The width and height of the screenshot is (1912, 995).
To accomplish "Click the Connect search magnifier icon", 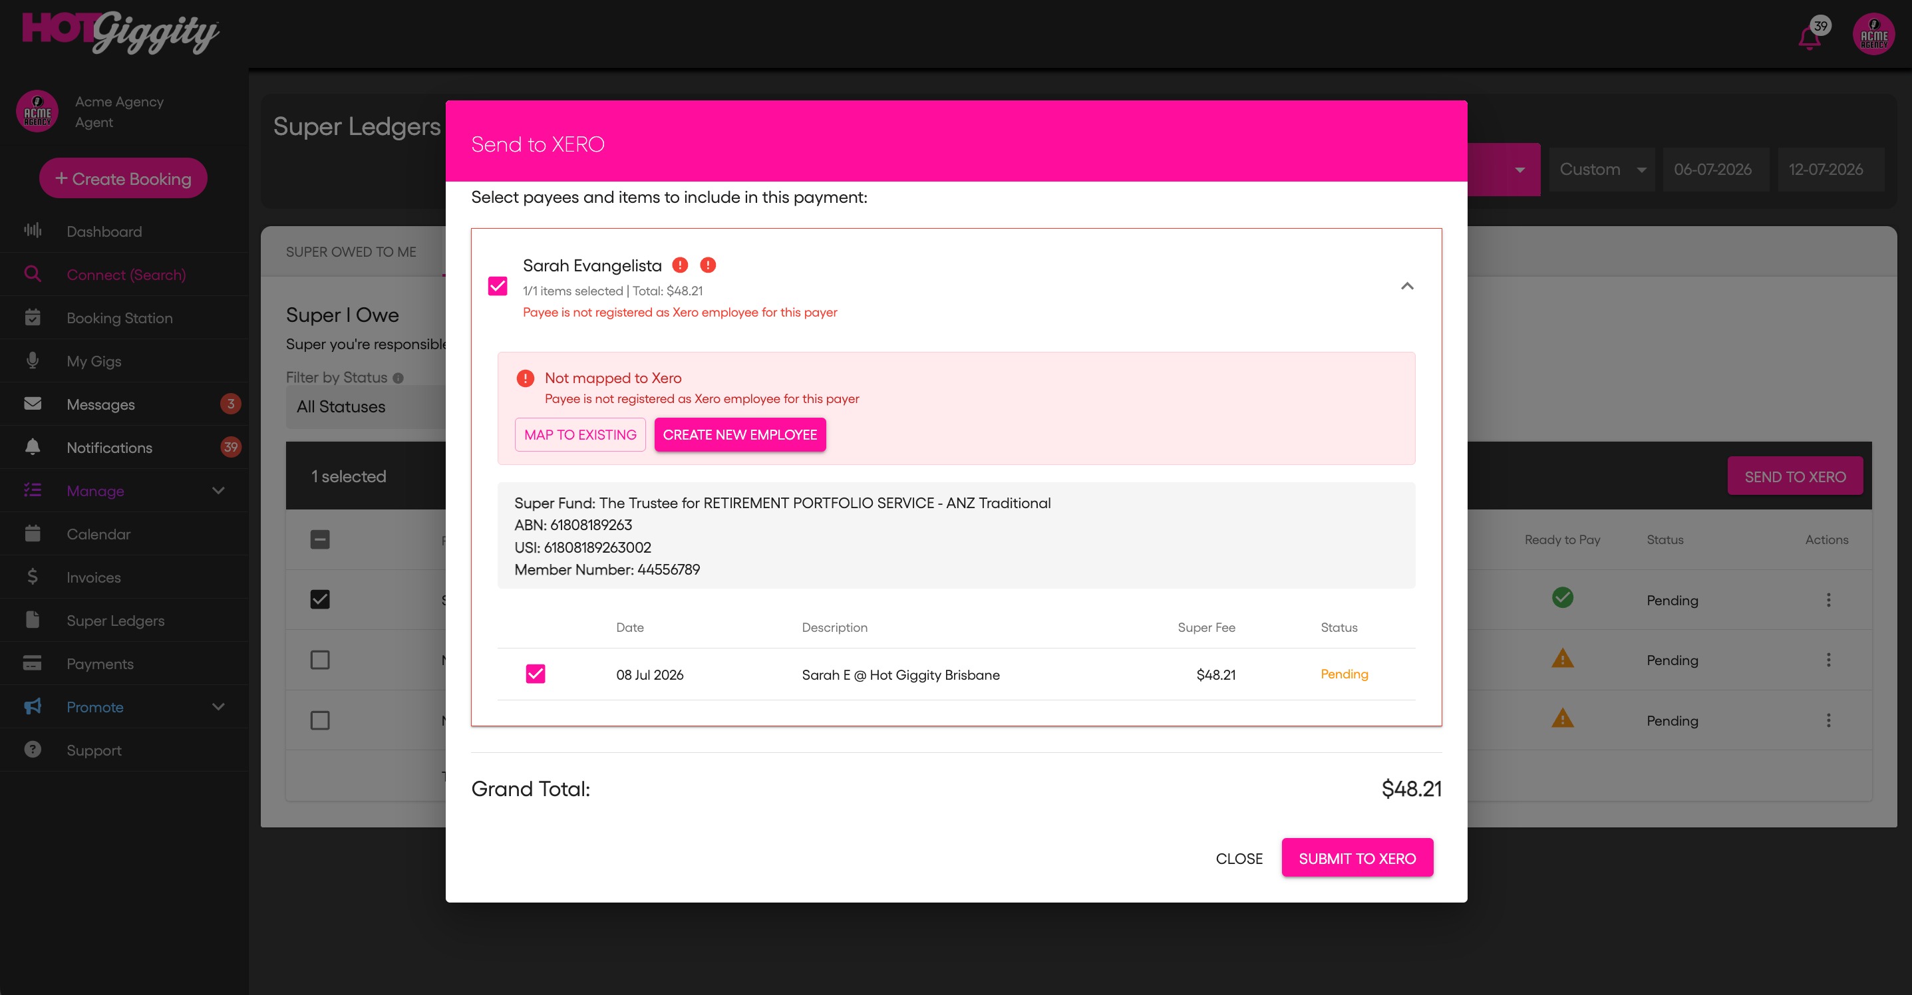I will pos(33,274).
